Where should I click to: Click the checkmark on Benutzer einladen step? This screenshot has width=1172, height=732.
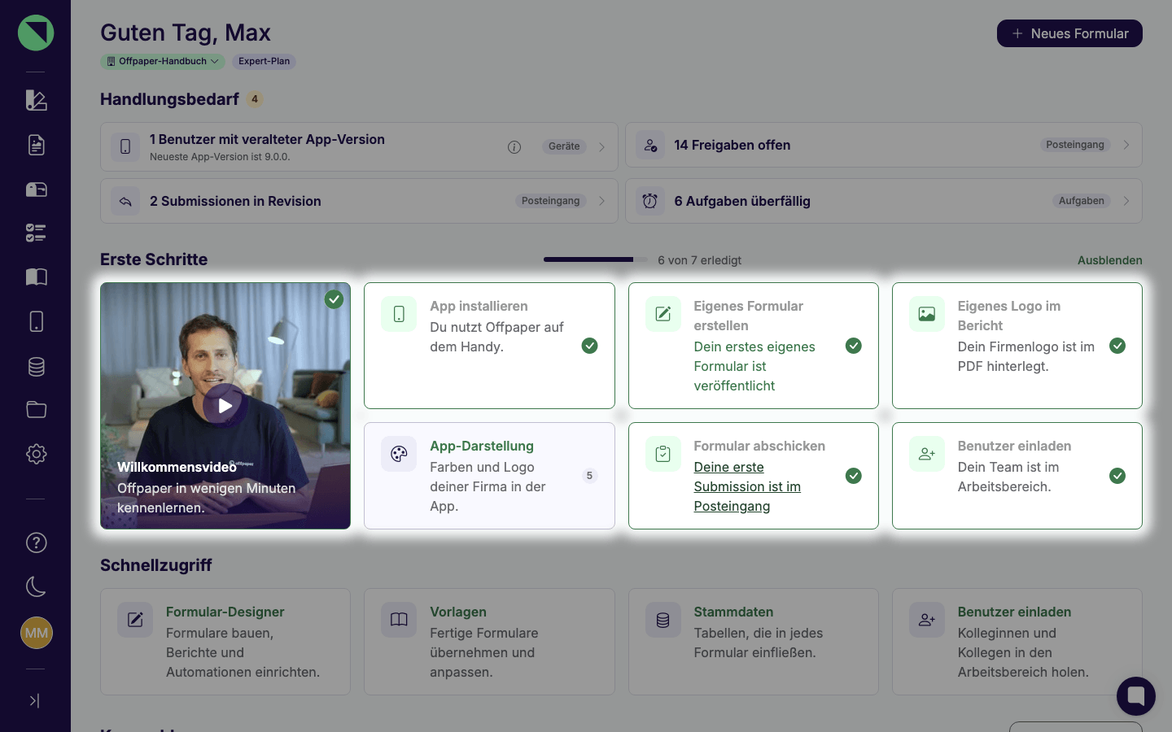pyautogui.click(x=1117, y=476)
